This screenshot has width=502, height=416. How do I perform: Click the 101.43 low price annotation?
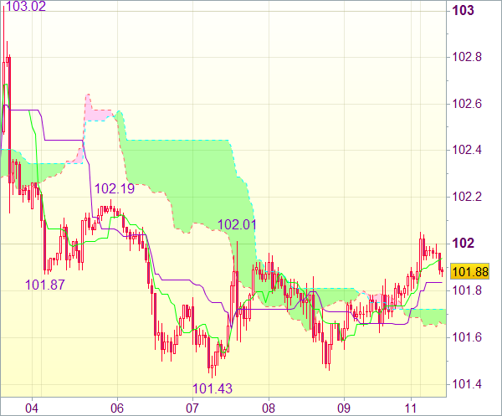tap(213, 388)
